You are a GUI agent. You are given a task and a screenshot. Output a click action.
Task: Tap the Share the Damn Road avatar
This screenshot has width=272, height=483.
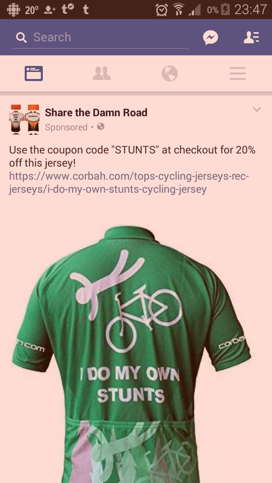[24, 119]
